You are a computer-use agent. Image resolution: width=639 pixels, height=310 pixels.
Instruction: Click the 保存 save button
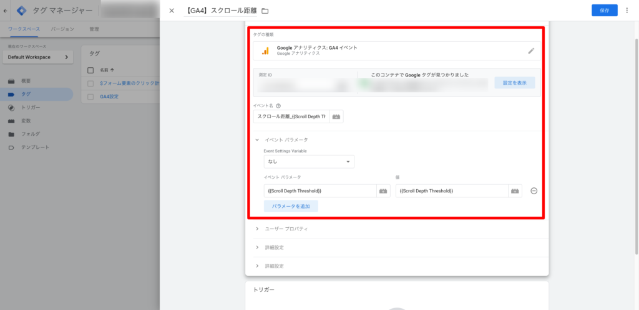coord(604,11)
